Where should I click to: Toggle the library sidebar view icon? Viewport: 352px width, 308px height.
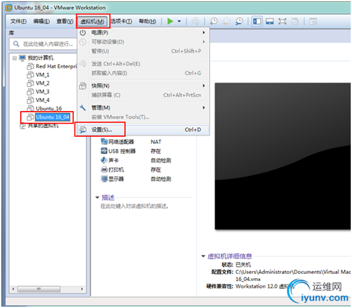(x=257, y=21)
